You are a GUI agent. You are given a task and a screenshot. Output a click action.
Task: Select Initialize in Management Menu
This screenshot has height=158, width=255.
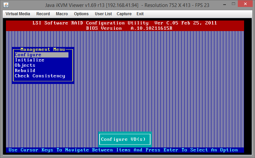coord(29,60)
